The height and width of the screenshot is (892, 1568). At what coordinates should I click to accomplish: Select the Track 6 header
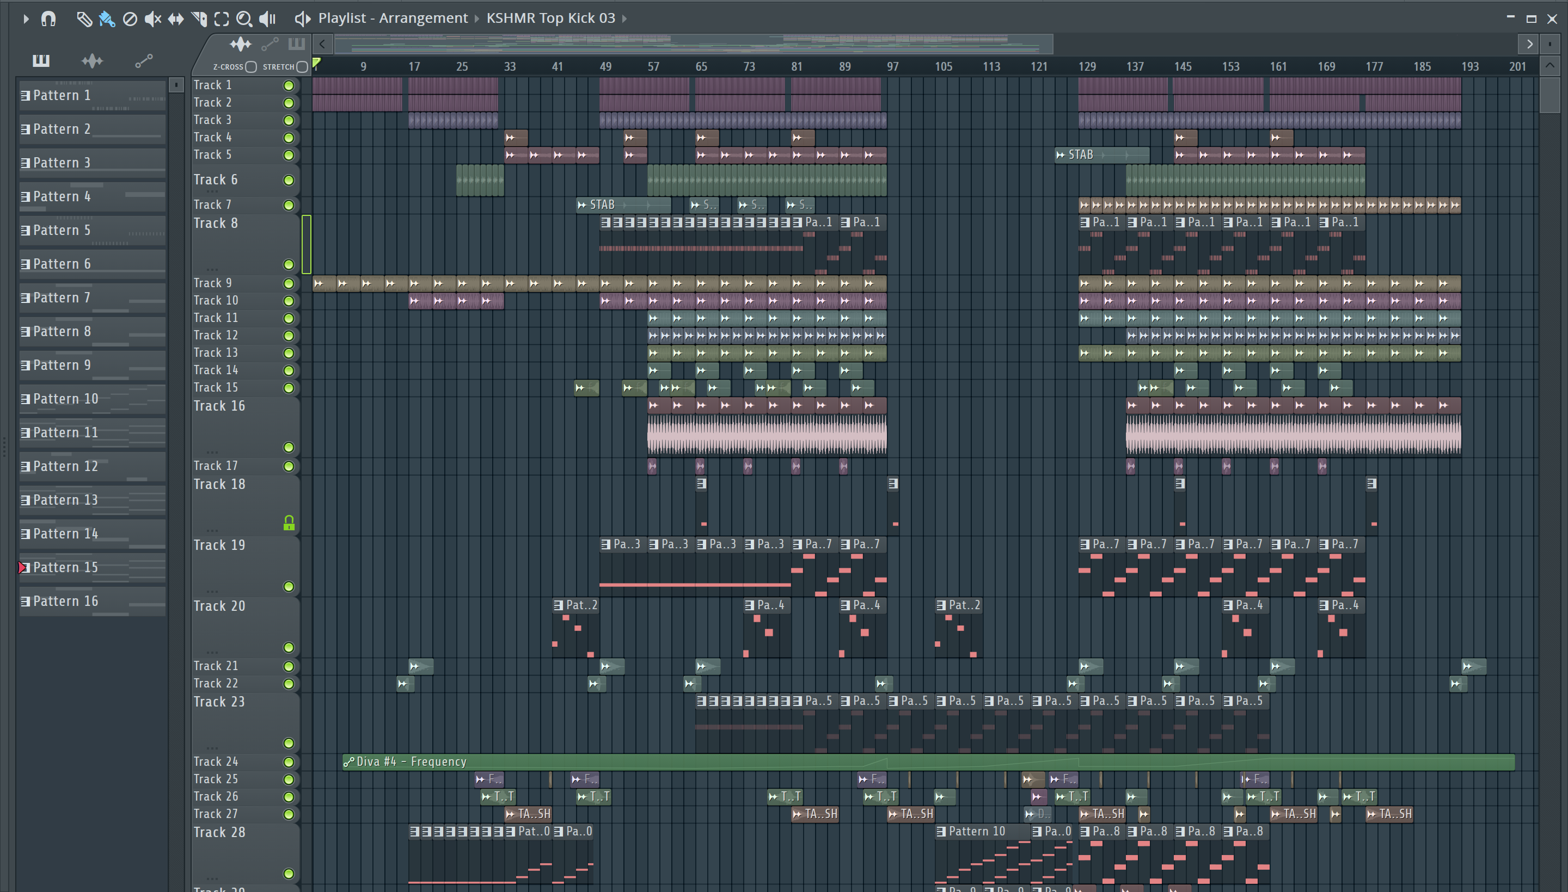point(246,180)
